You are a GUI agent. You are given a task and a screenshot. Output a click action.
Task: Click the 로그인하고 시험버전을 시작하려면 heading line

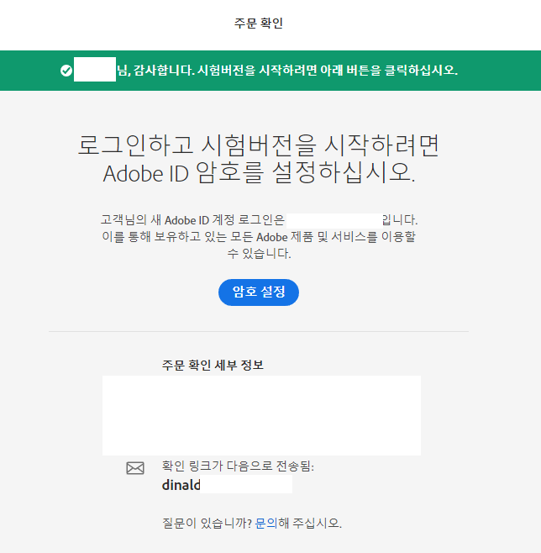point(259,145)
